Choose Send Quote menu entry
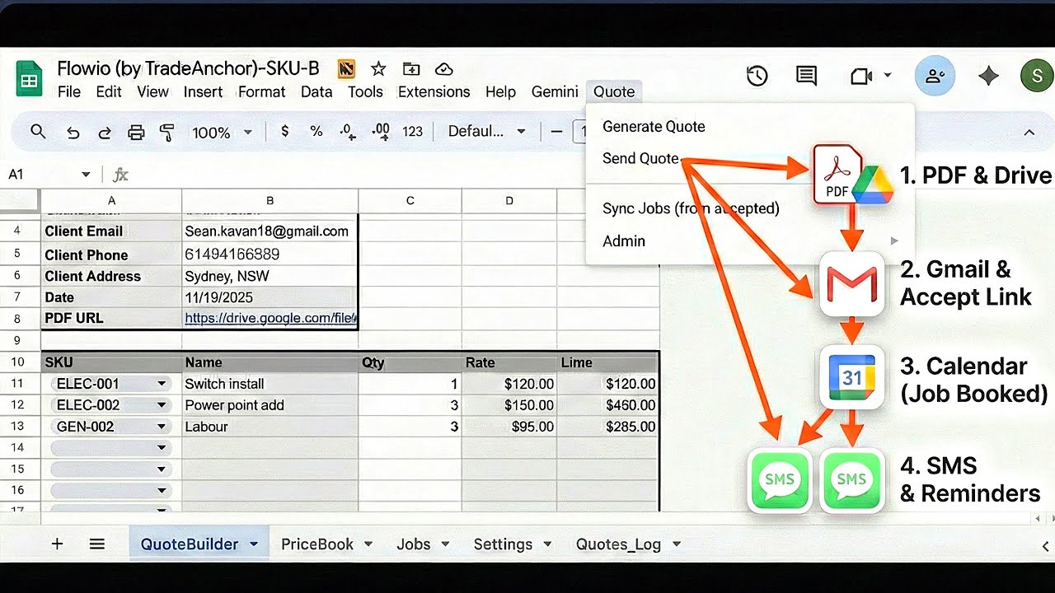Image resolution: width=1055 pixels, height=593 pixels. (x=640, y=158)
